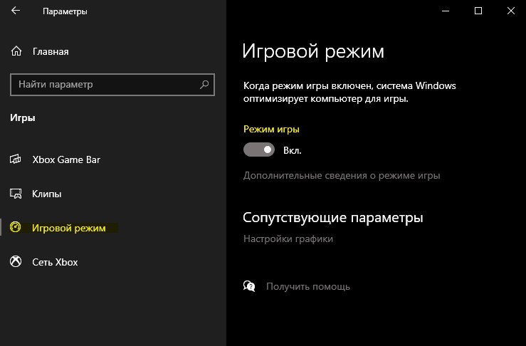Image resolution: width=526 pixels, height=346 pixels.
Task: Click the Игровой режим page title
Action: [313, 51]
